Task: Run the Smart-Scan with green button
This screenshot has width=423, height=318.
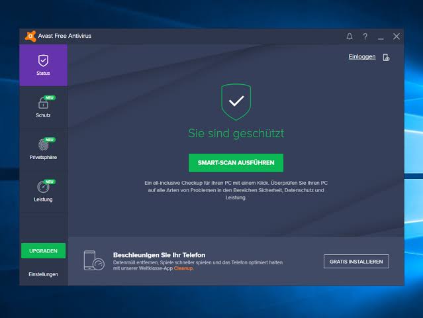Action: click(x=236, y=163)
